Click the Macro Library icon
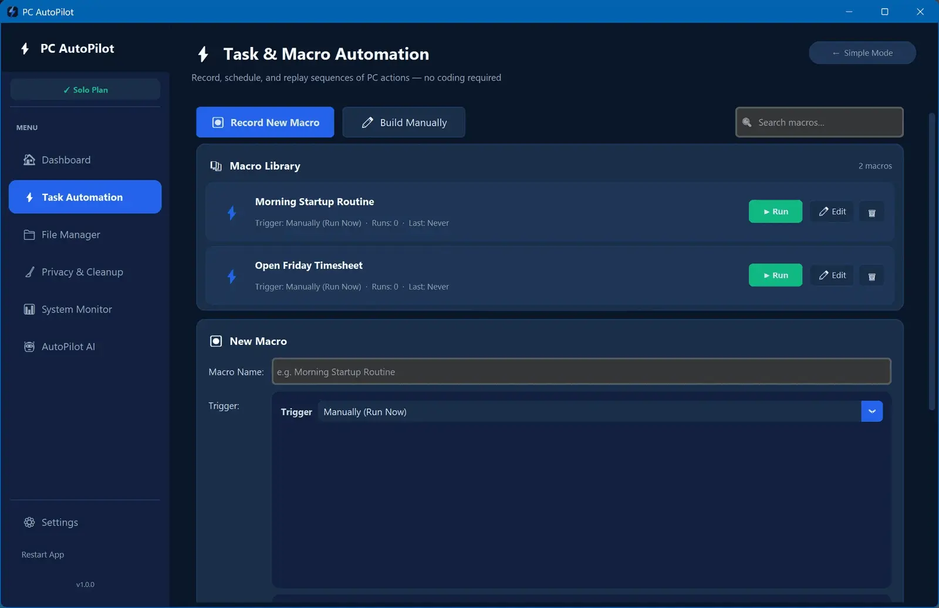 pyautogui.click(x=216, y=166)
